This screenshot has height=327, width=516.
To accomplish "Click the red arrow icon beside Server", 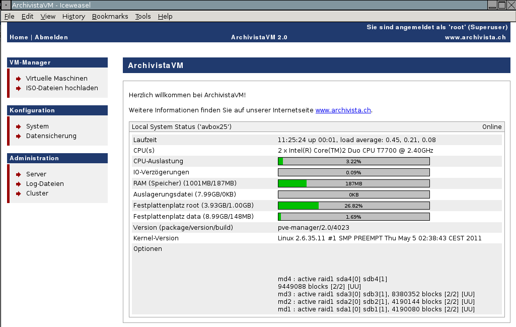I will (19, 174).
